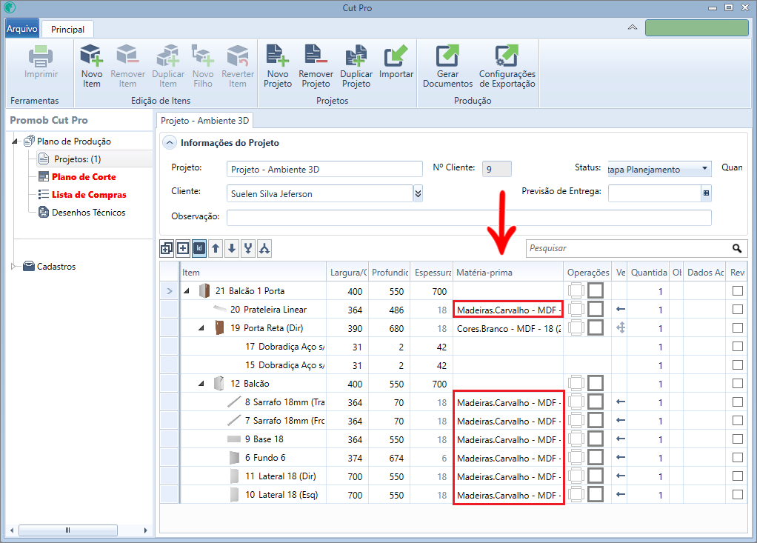Click the left panel horizontal scrollbar thumb
Viewport: 757px width, 543px height.
(x=67, y=530)
